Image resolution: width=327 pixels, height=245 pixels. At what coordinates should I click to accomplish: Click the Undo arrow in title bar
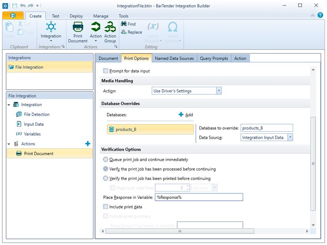[x=23, y=6]
